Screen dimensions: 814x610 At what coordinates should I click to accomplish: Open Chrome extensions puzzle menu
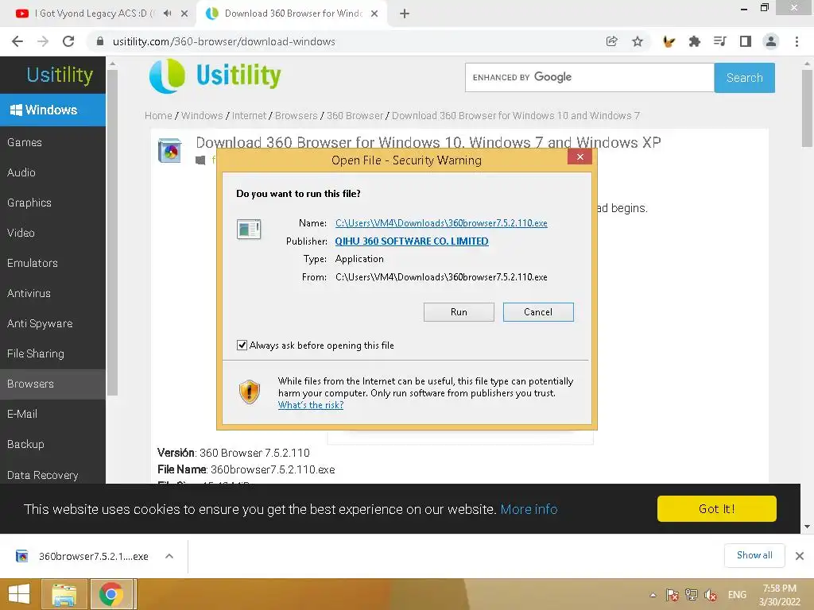tap(694, 41)
